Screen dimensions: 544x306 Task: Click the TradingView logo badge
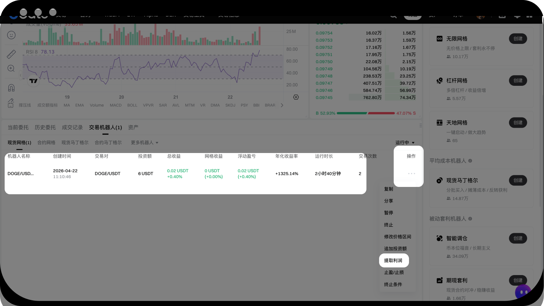[33, 81]
